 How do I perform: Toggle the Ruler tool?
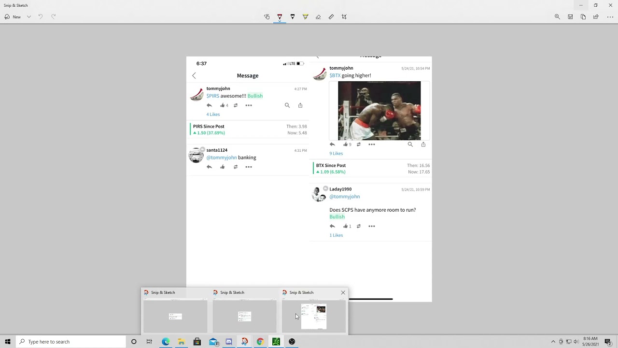tap(331, 17)
